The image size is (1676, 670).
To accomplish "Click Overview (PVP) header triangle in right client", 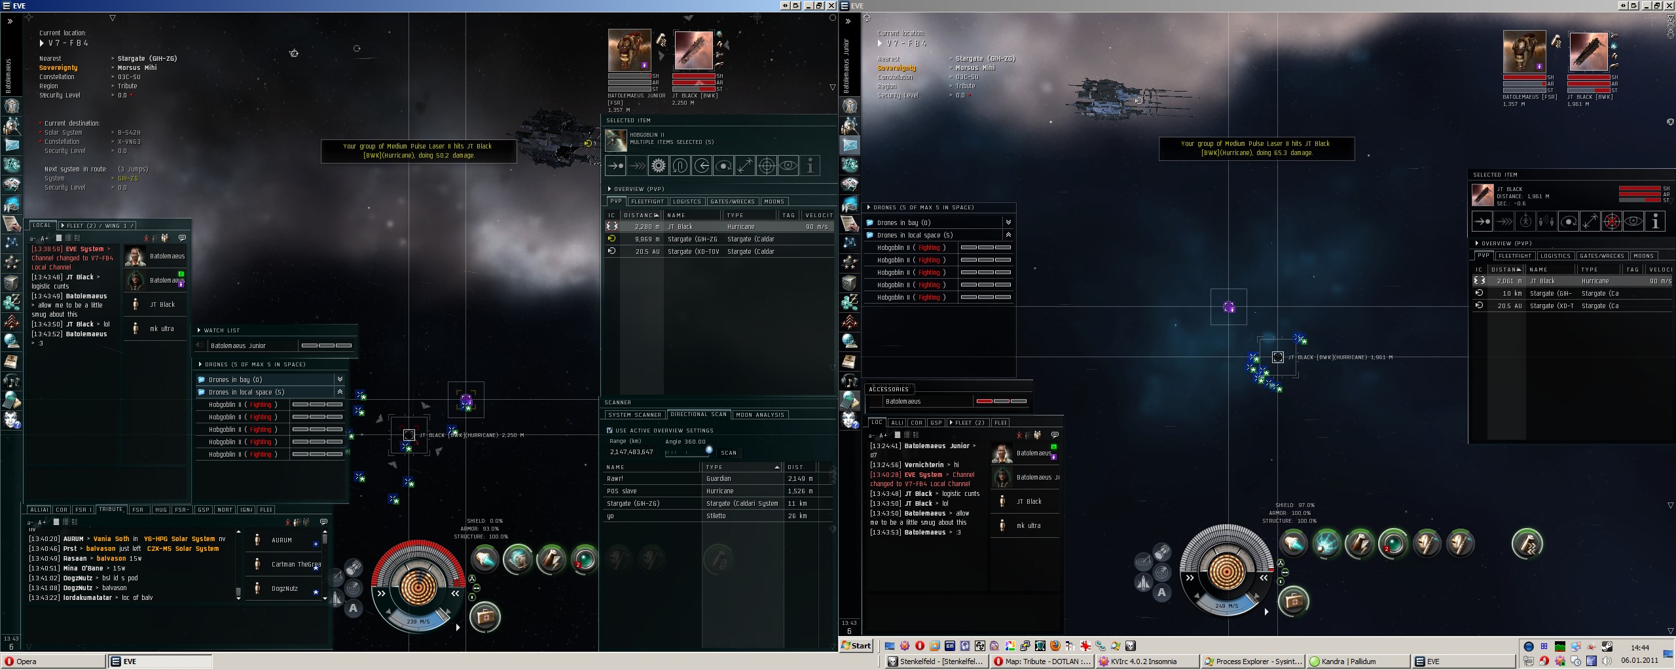I will 1477,243.
